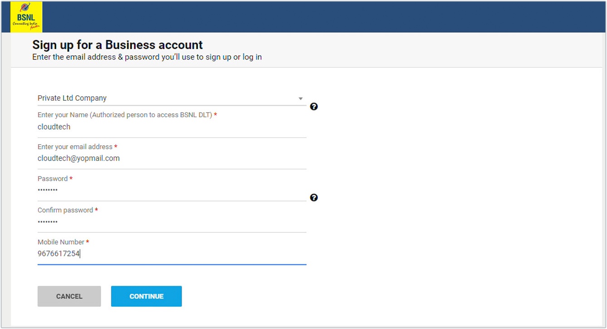Click the help icon beside company type dropdown
Viewport: 607px width, 329px height.
pyautogui.click(x=314, y=107)
